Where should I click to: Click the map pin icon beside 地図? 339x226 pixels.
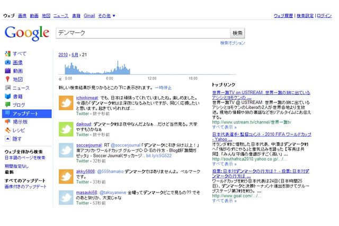[8, 79]
